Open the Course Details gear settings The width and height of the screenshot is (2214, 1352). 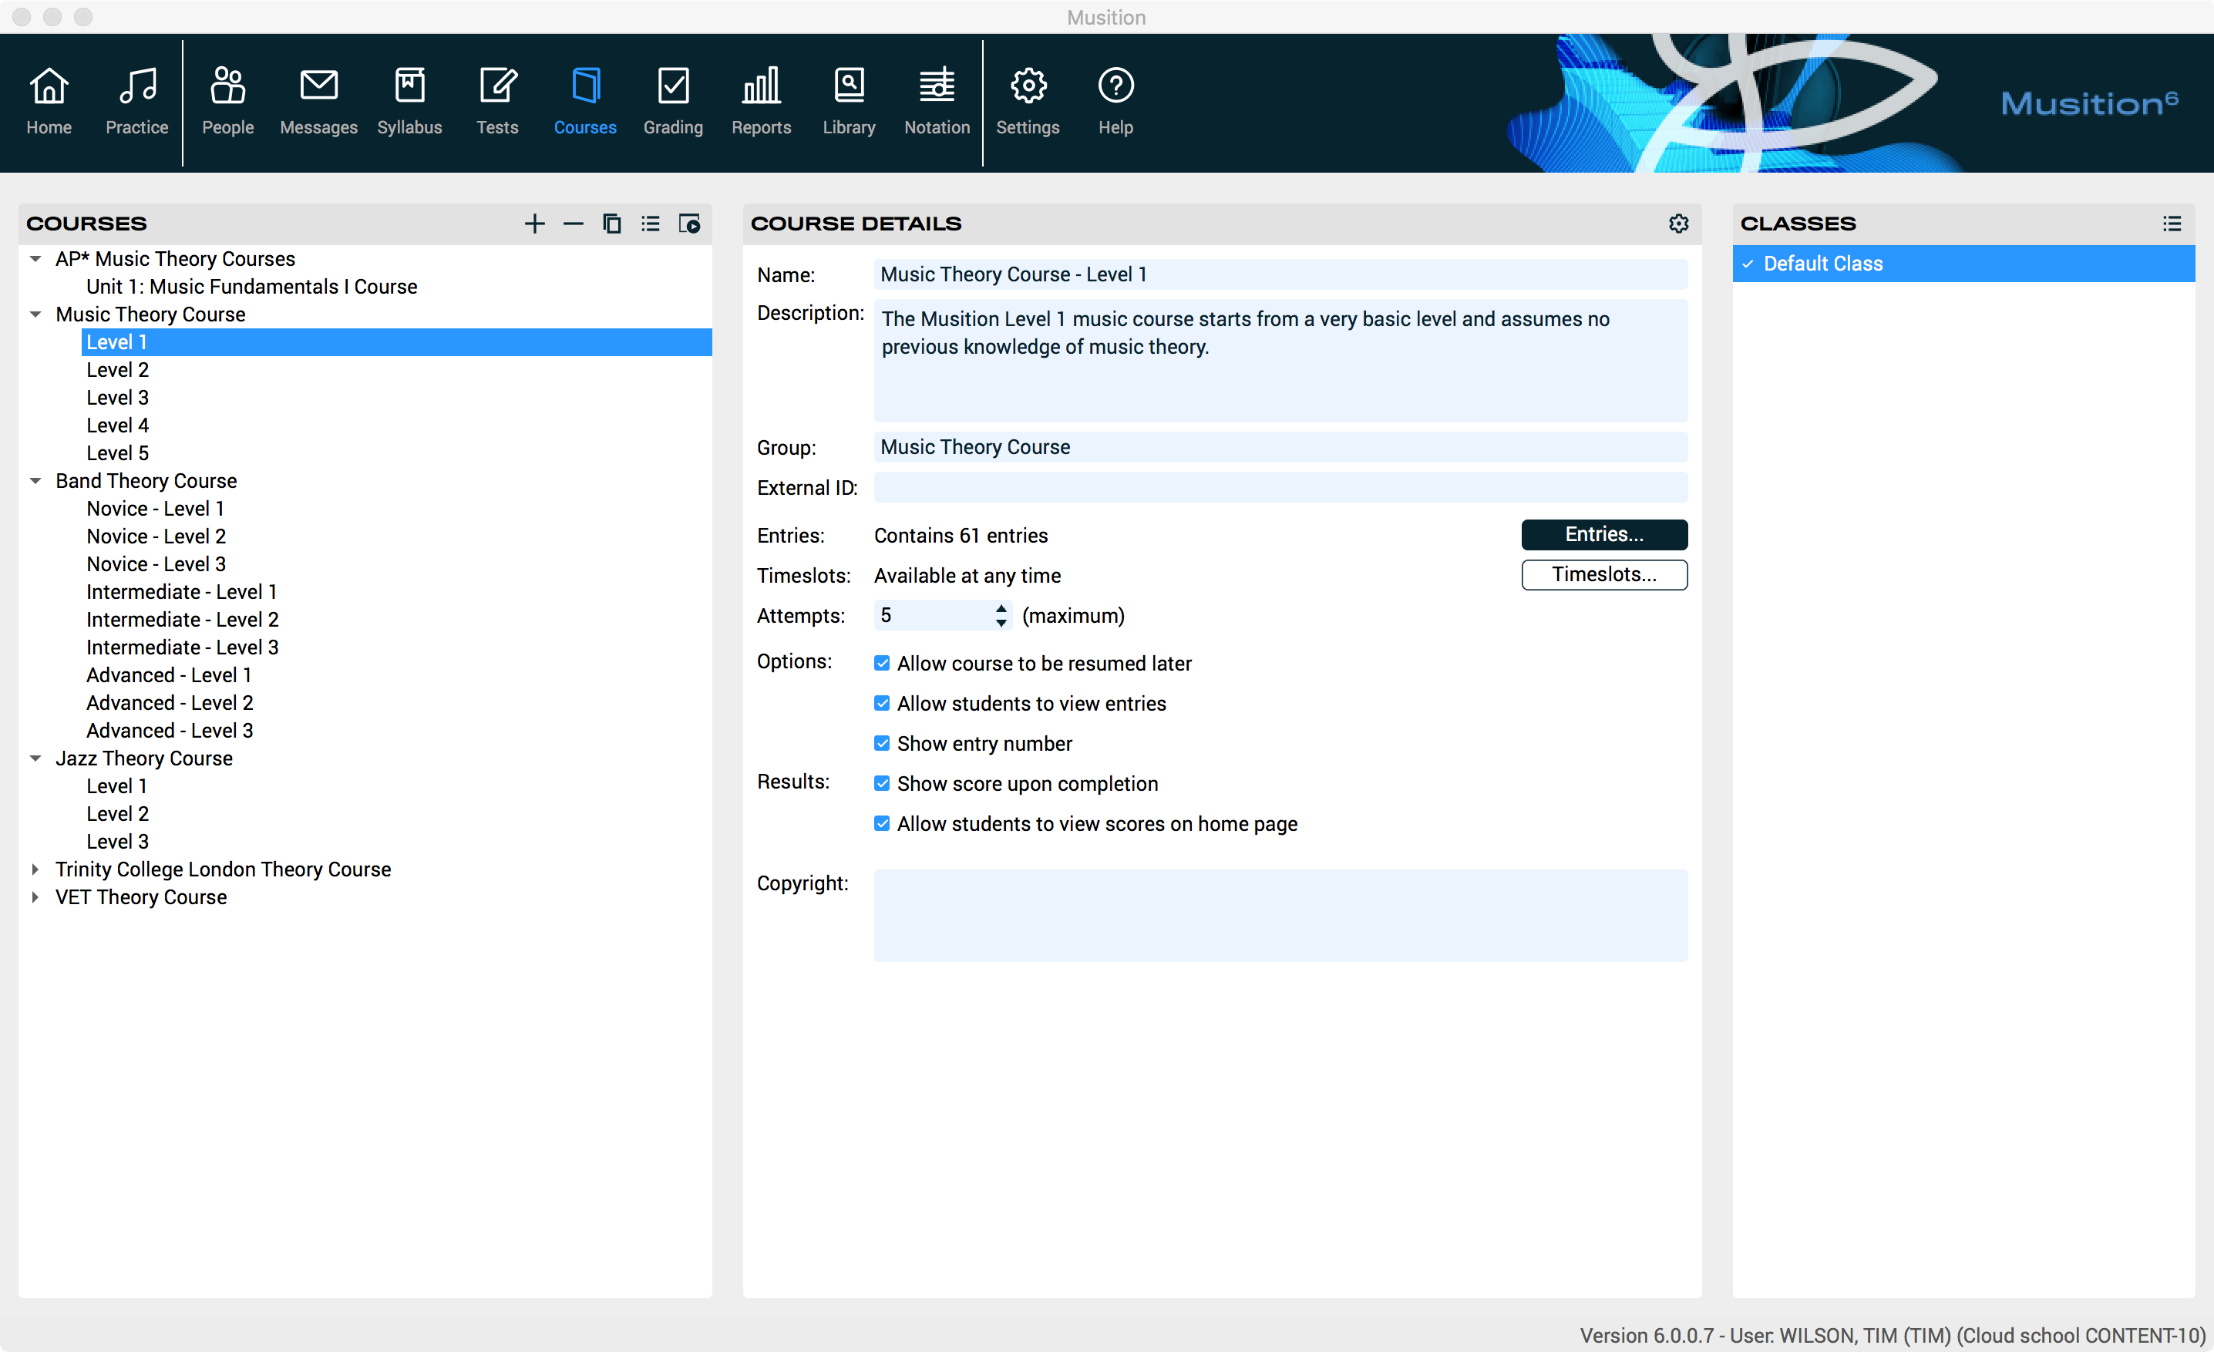[1678, 224]
